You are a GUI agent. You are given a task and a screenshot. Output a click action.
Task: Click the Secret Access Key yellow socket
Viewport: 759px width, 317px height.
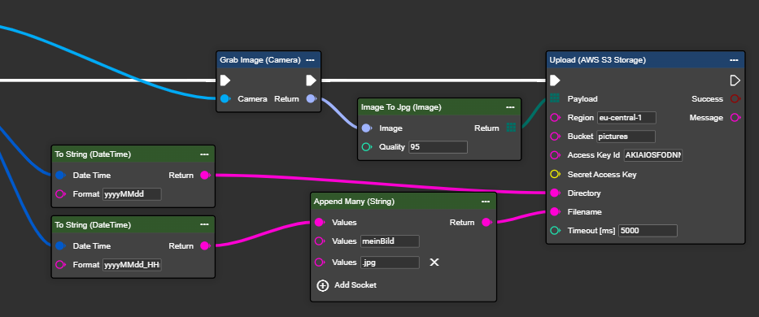tap(555, 174)
